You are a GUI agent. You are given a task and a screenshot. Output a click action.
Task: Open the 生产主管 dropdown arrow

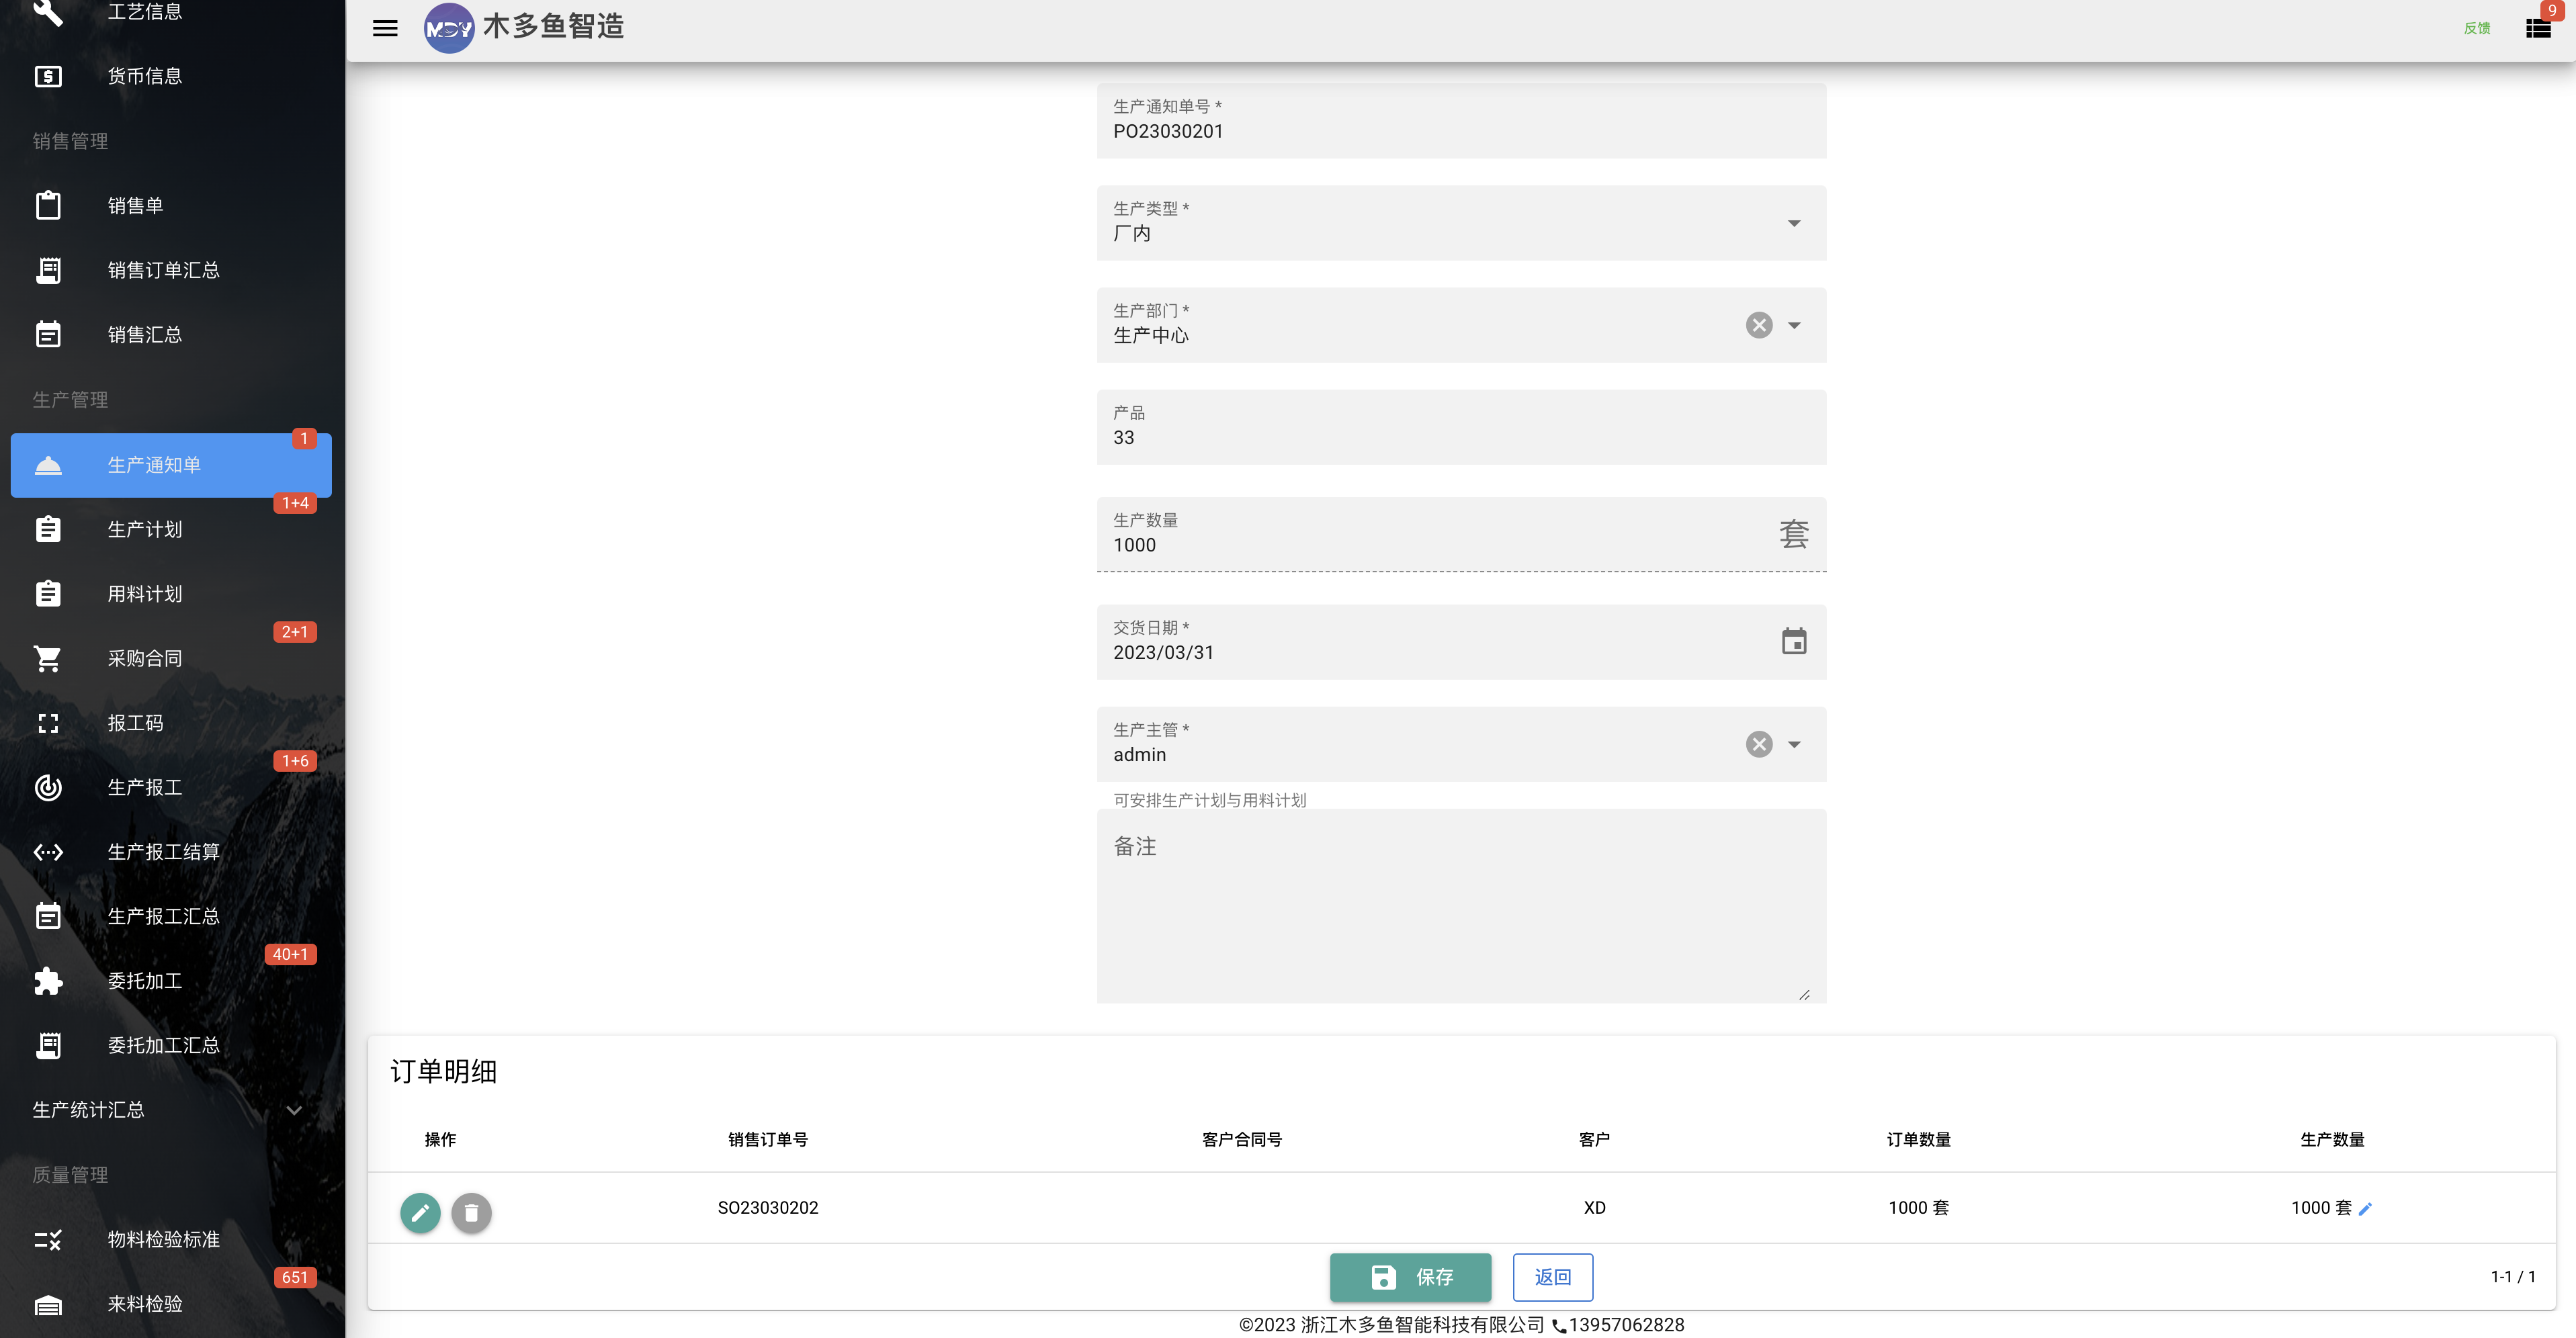click(1794, 744)
